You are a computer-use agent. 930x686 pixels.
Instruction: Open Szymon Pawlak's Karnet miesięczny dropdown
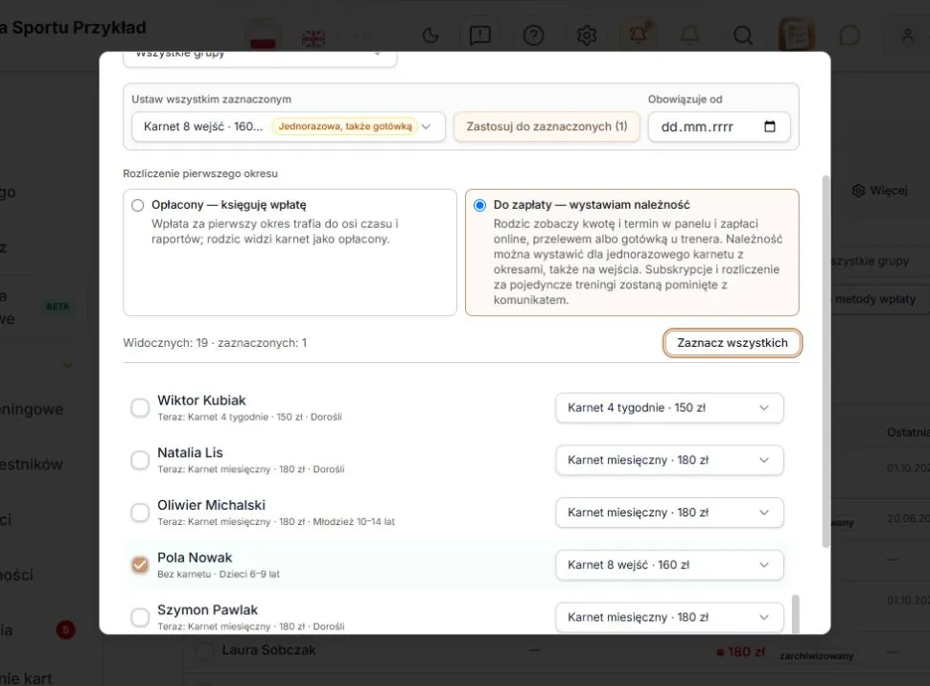click(x=669, y=617)
